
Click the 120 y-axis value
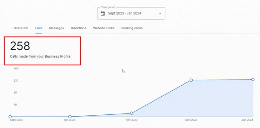pyautogui.click(x=16, y=81)
